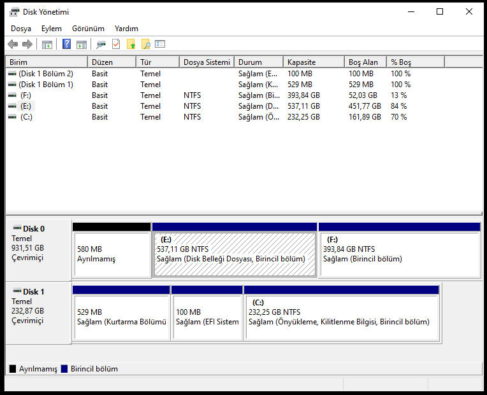Viewport: 487px width, 395px height.
Task: Select the (C:) volume row in the list
Action: [26, 117]
